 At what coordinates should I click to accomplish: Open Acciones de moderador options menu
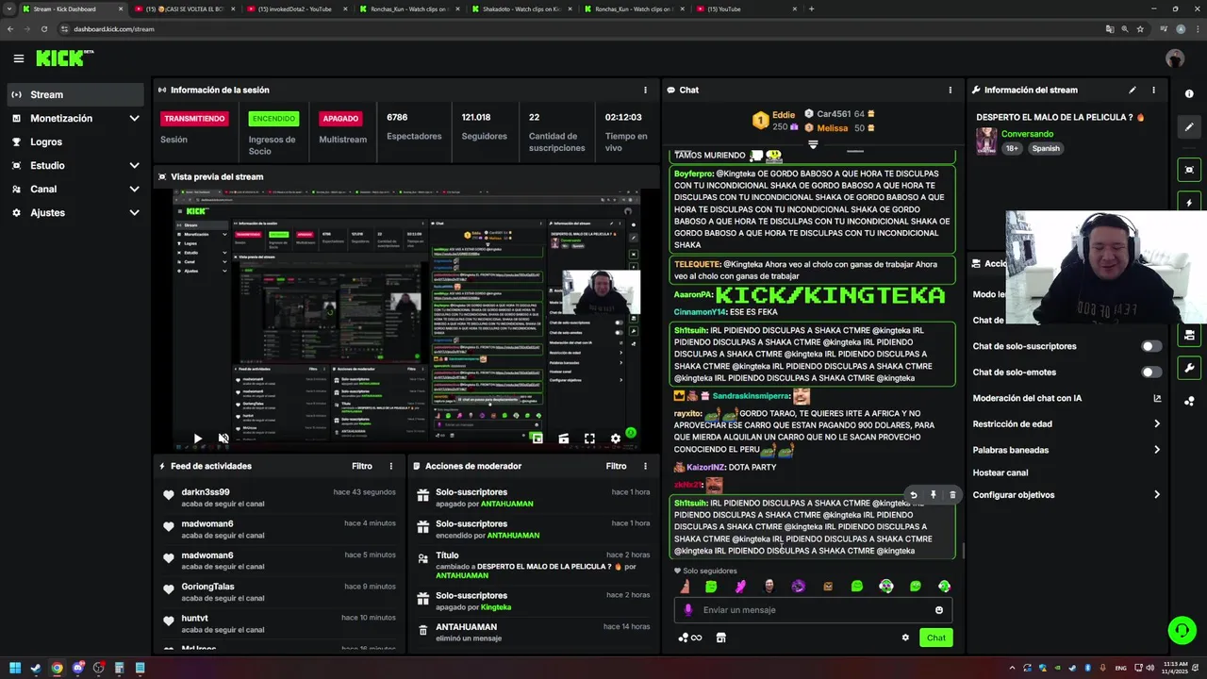pos(646,466)
